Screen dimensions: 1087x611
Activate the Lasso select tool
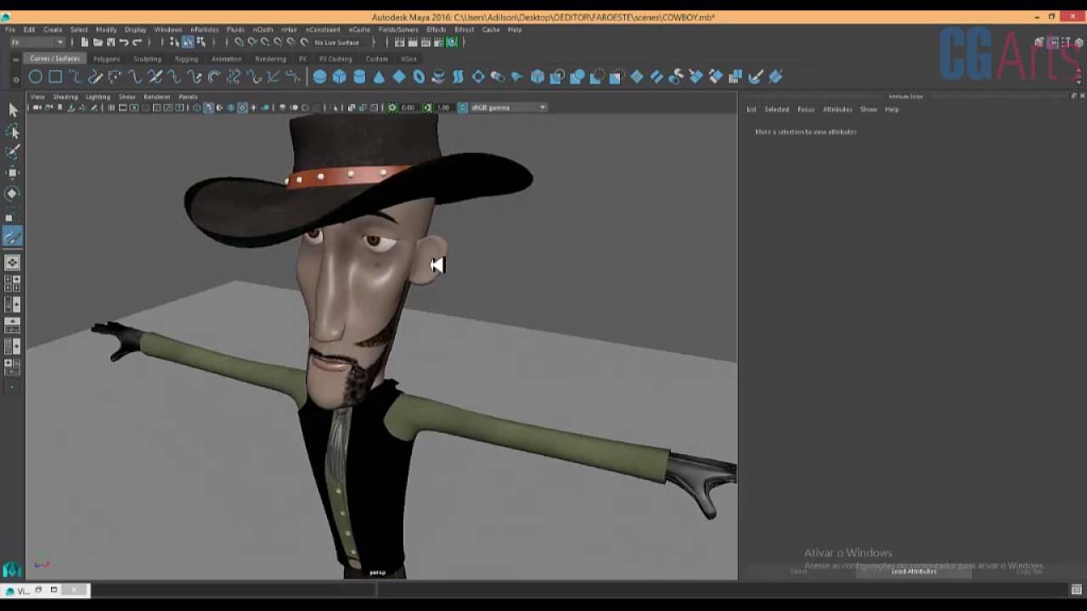click(13, 131)
